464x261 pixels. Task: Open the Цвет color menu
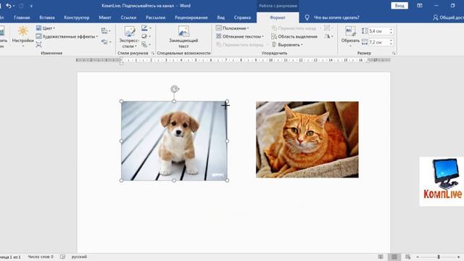click(46, 28)
